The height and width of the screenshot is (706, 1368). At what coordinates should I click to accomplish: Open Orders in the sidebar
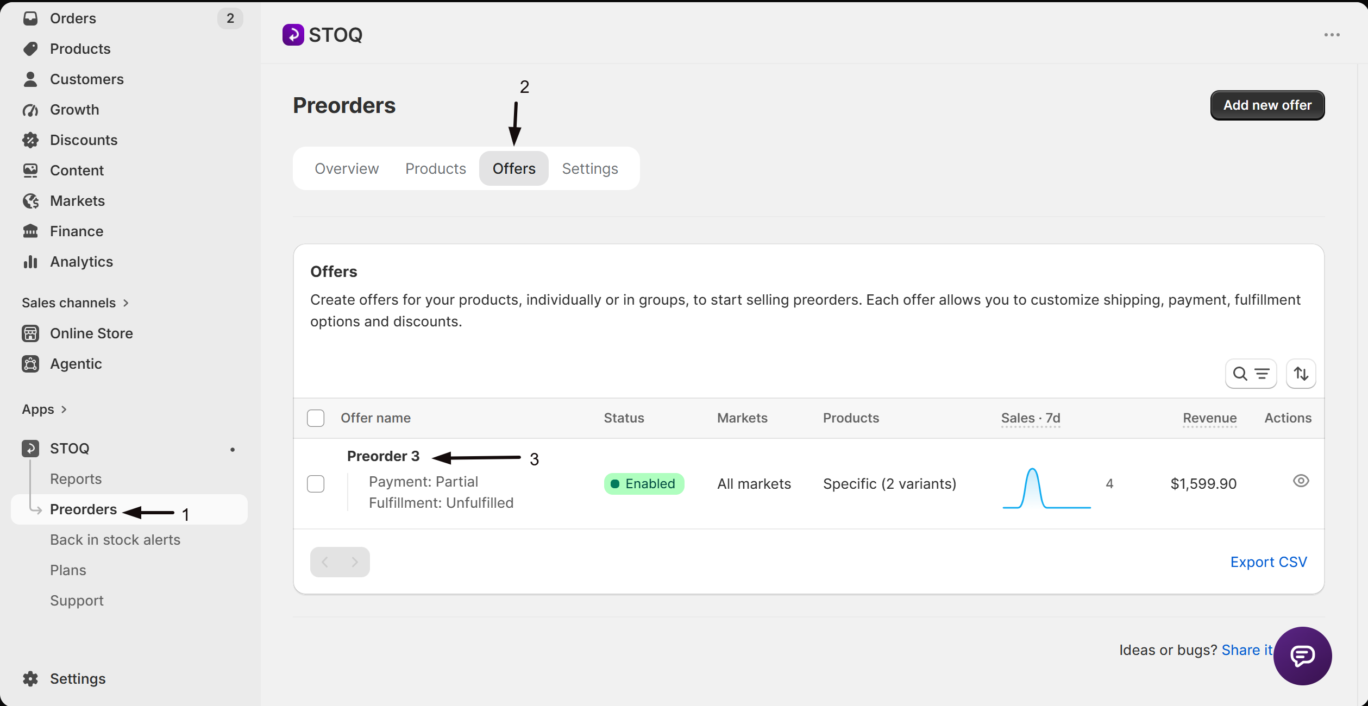(73, 18)
